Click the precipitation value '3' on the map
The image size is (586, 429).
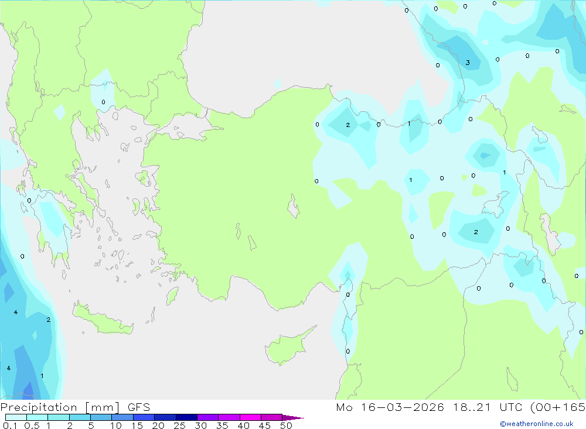[x=468, y=63]
